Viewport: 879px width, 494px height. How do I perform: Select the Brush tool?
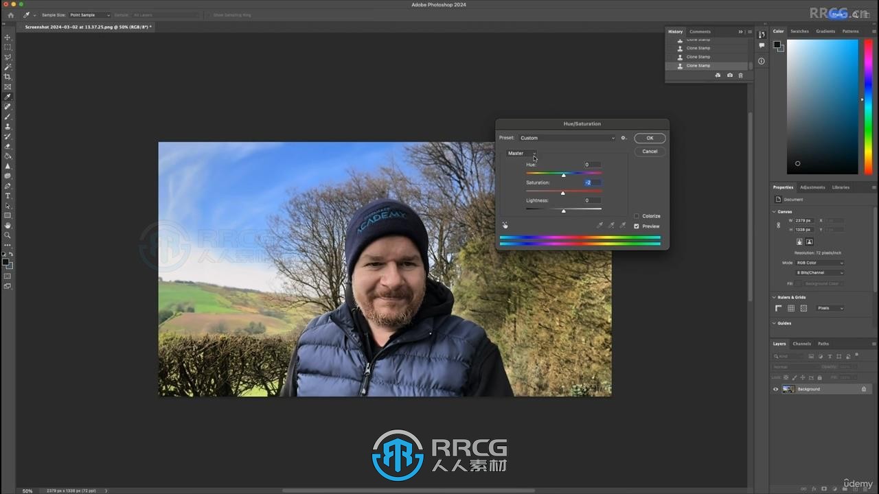[8, 117]
